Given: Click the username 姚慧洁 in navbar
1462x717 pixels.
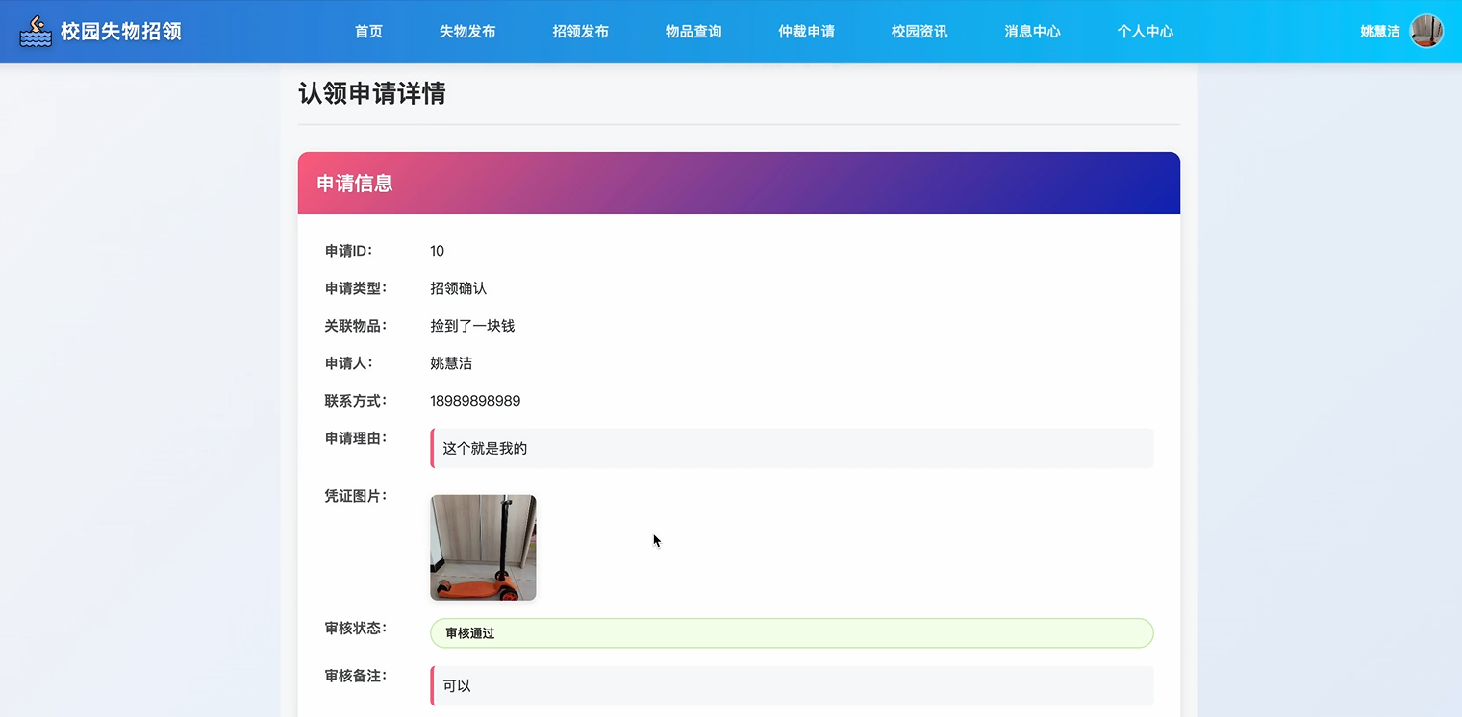Looking at the screenshot, I should (1378, 31).
